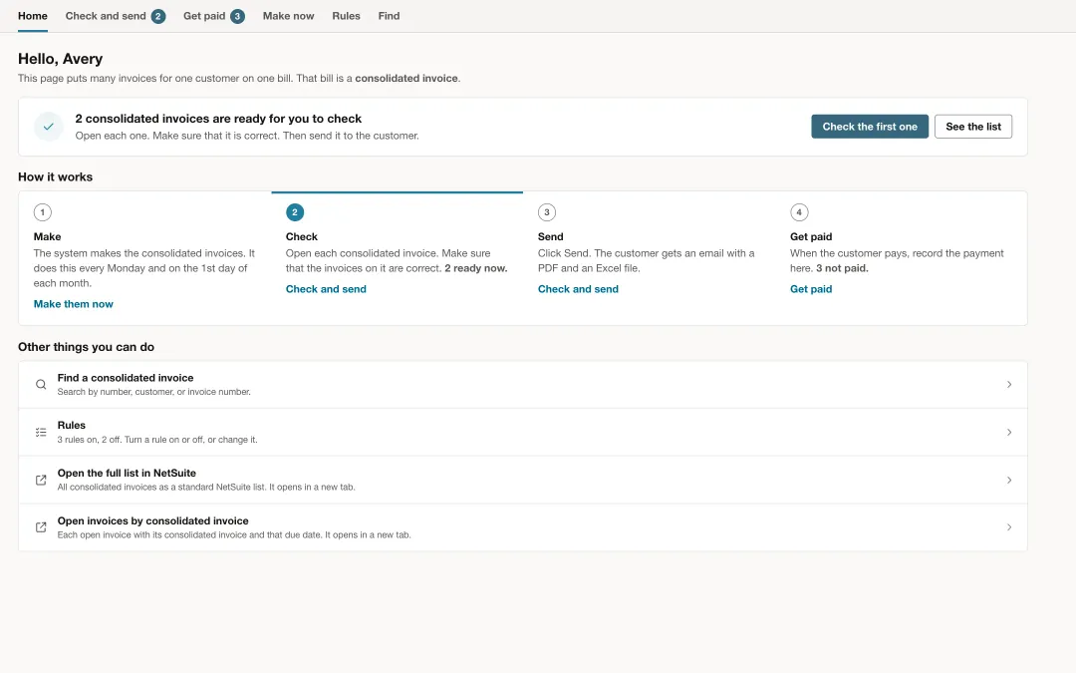The width and height of the screenshot is (1076, 673).
Task: Click the Hello, Avery heading
Action: click(61, 59)
